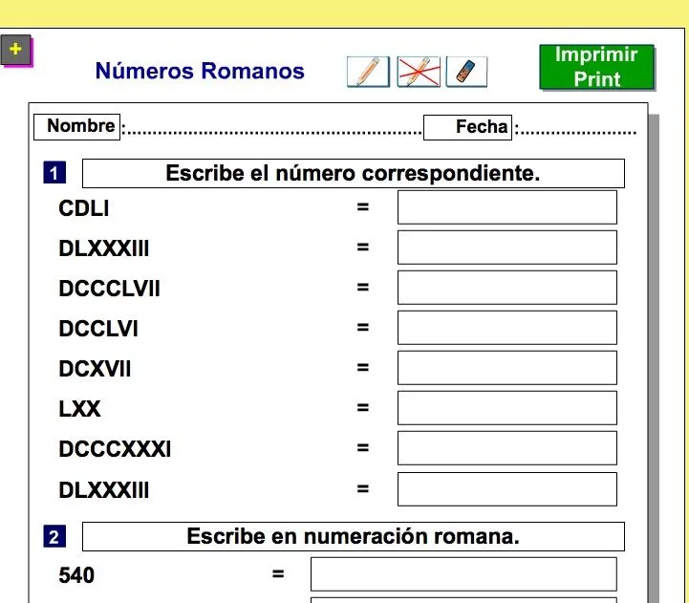Select the pencil drawing tool
Viewport: 689px width, 603px height.
pos(368,72)
